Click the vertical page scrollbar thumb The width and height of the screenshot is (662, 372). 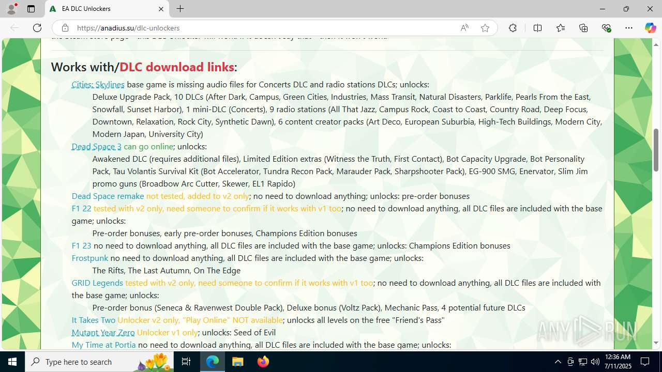coord(656,150)
